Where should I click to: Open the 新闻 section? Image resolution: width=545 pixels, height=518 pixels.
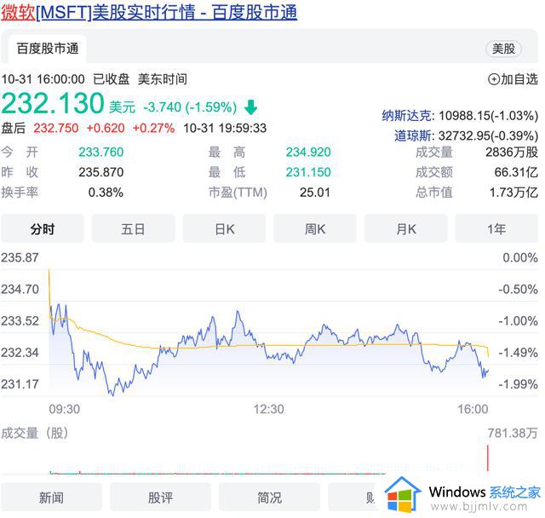(51, 498)
